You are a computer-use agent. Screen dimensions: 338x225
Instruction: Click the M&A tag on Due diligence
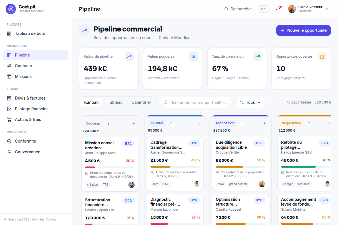(x=221, y=184)
